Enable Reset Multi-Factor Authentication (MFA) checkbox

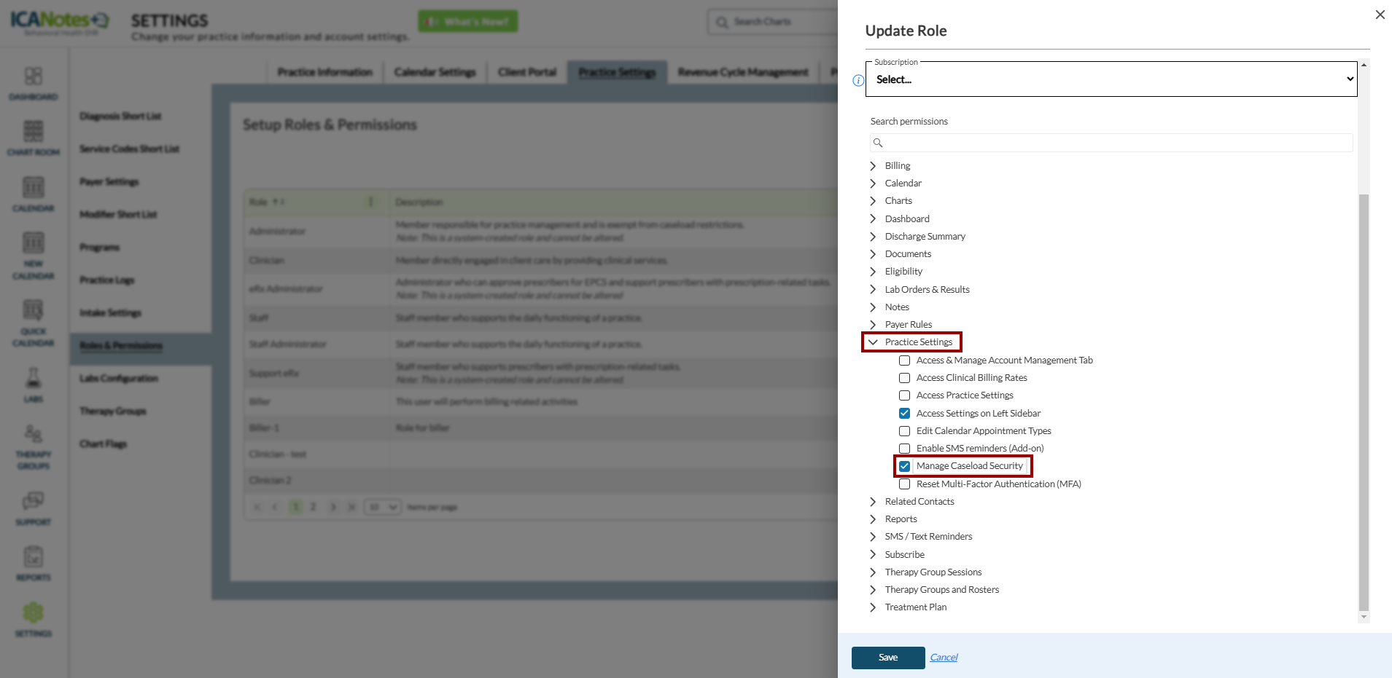coord(904,484)
